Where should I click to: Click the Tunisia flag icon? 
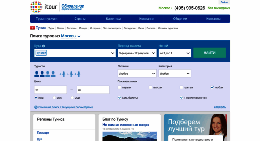pos(32,28)
